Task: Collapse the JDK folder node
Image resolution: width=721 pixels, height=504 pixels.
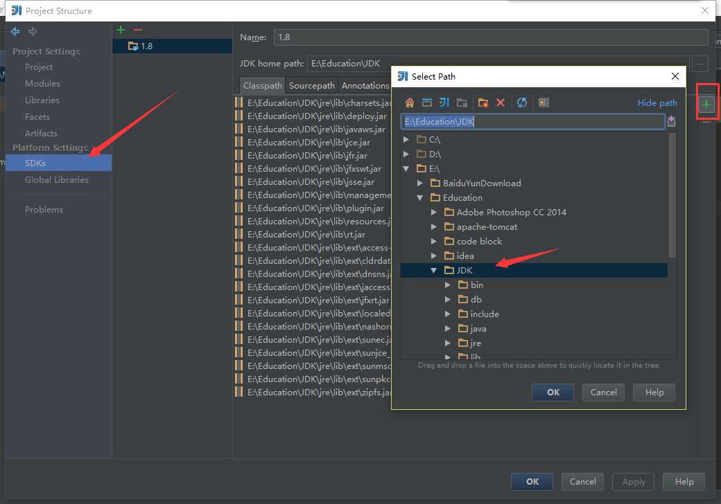Action: [x=433, y=271]
